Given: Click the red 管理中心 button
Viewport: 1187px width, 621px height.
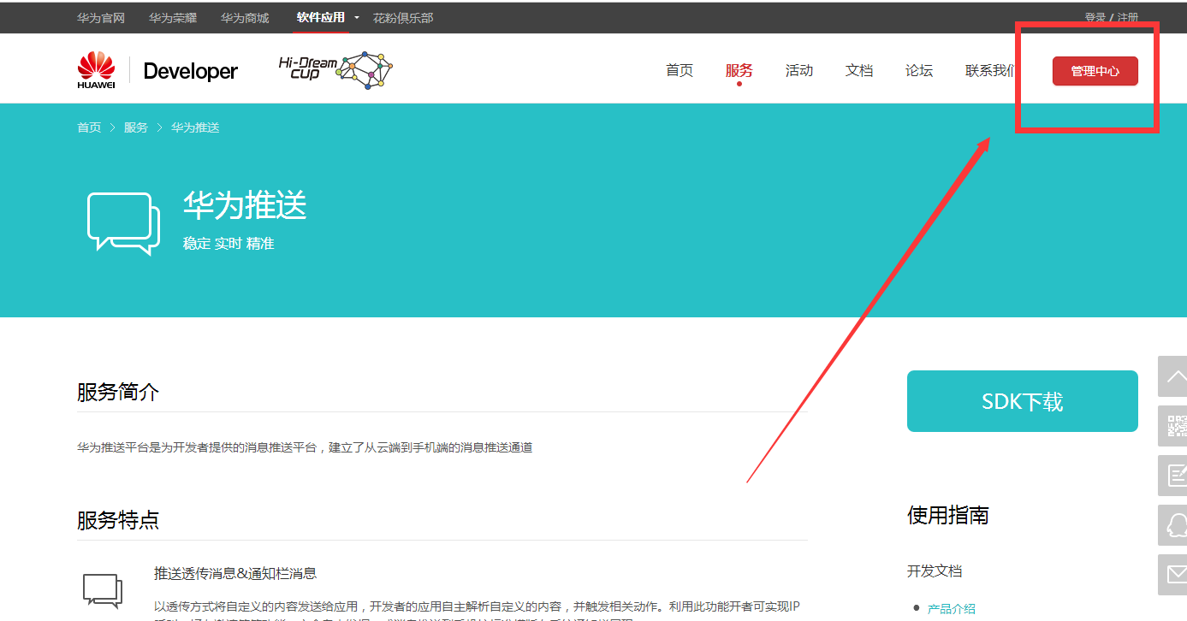Looking at the screenshot, I should click(1095, 72).
